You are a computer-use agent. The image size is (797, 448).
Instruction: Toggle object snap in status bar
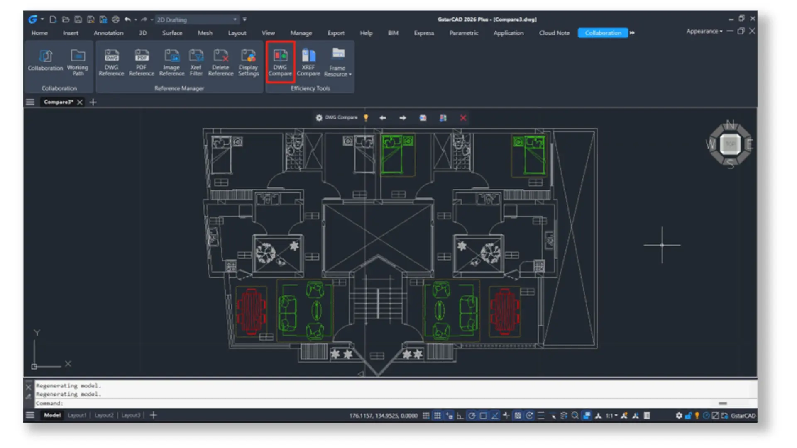pos(483,416)
